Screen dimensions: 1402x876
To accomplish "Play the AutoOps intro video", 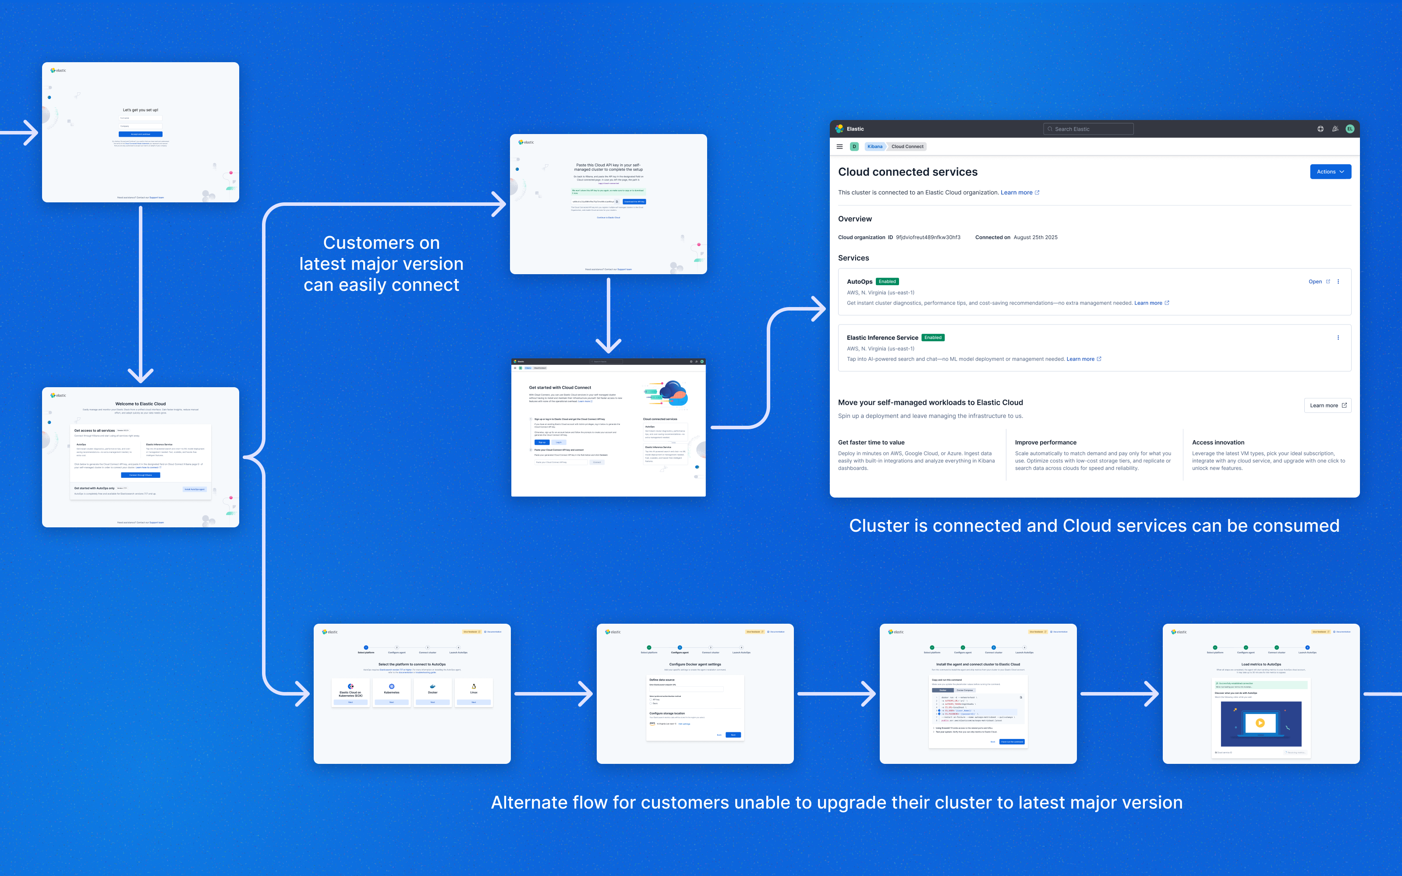I will click(x=1260, y=723).
